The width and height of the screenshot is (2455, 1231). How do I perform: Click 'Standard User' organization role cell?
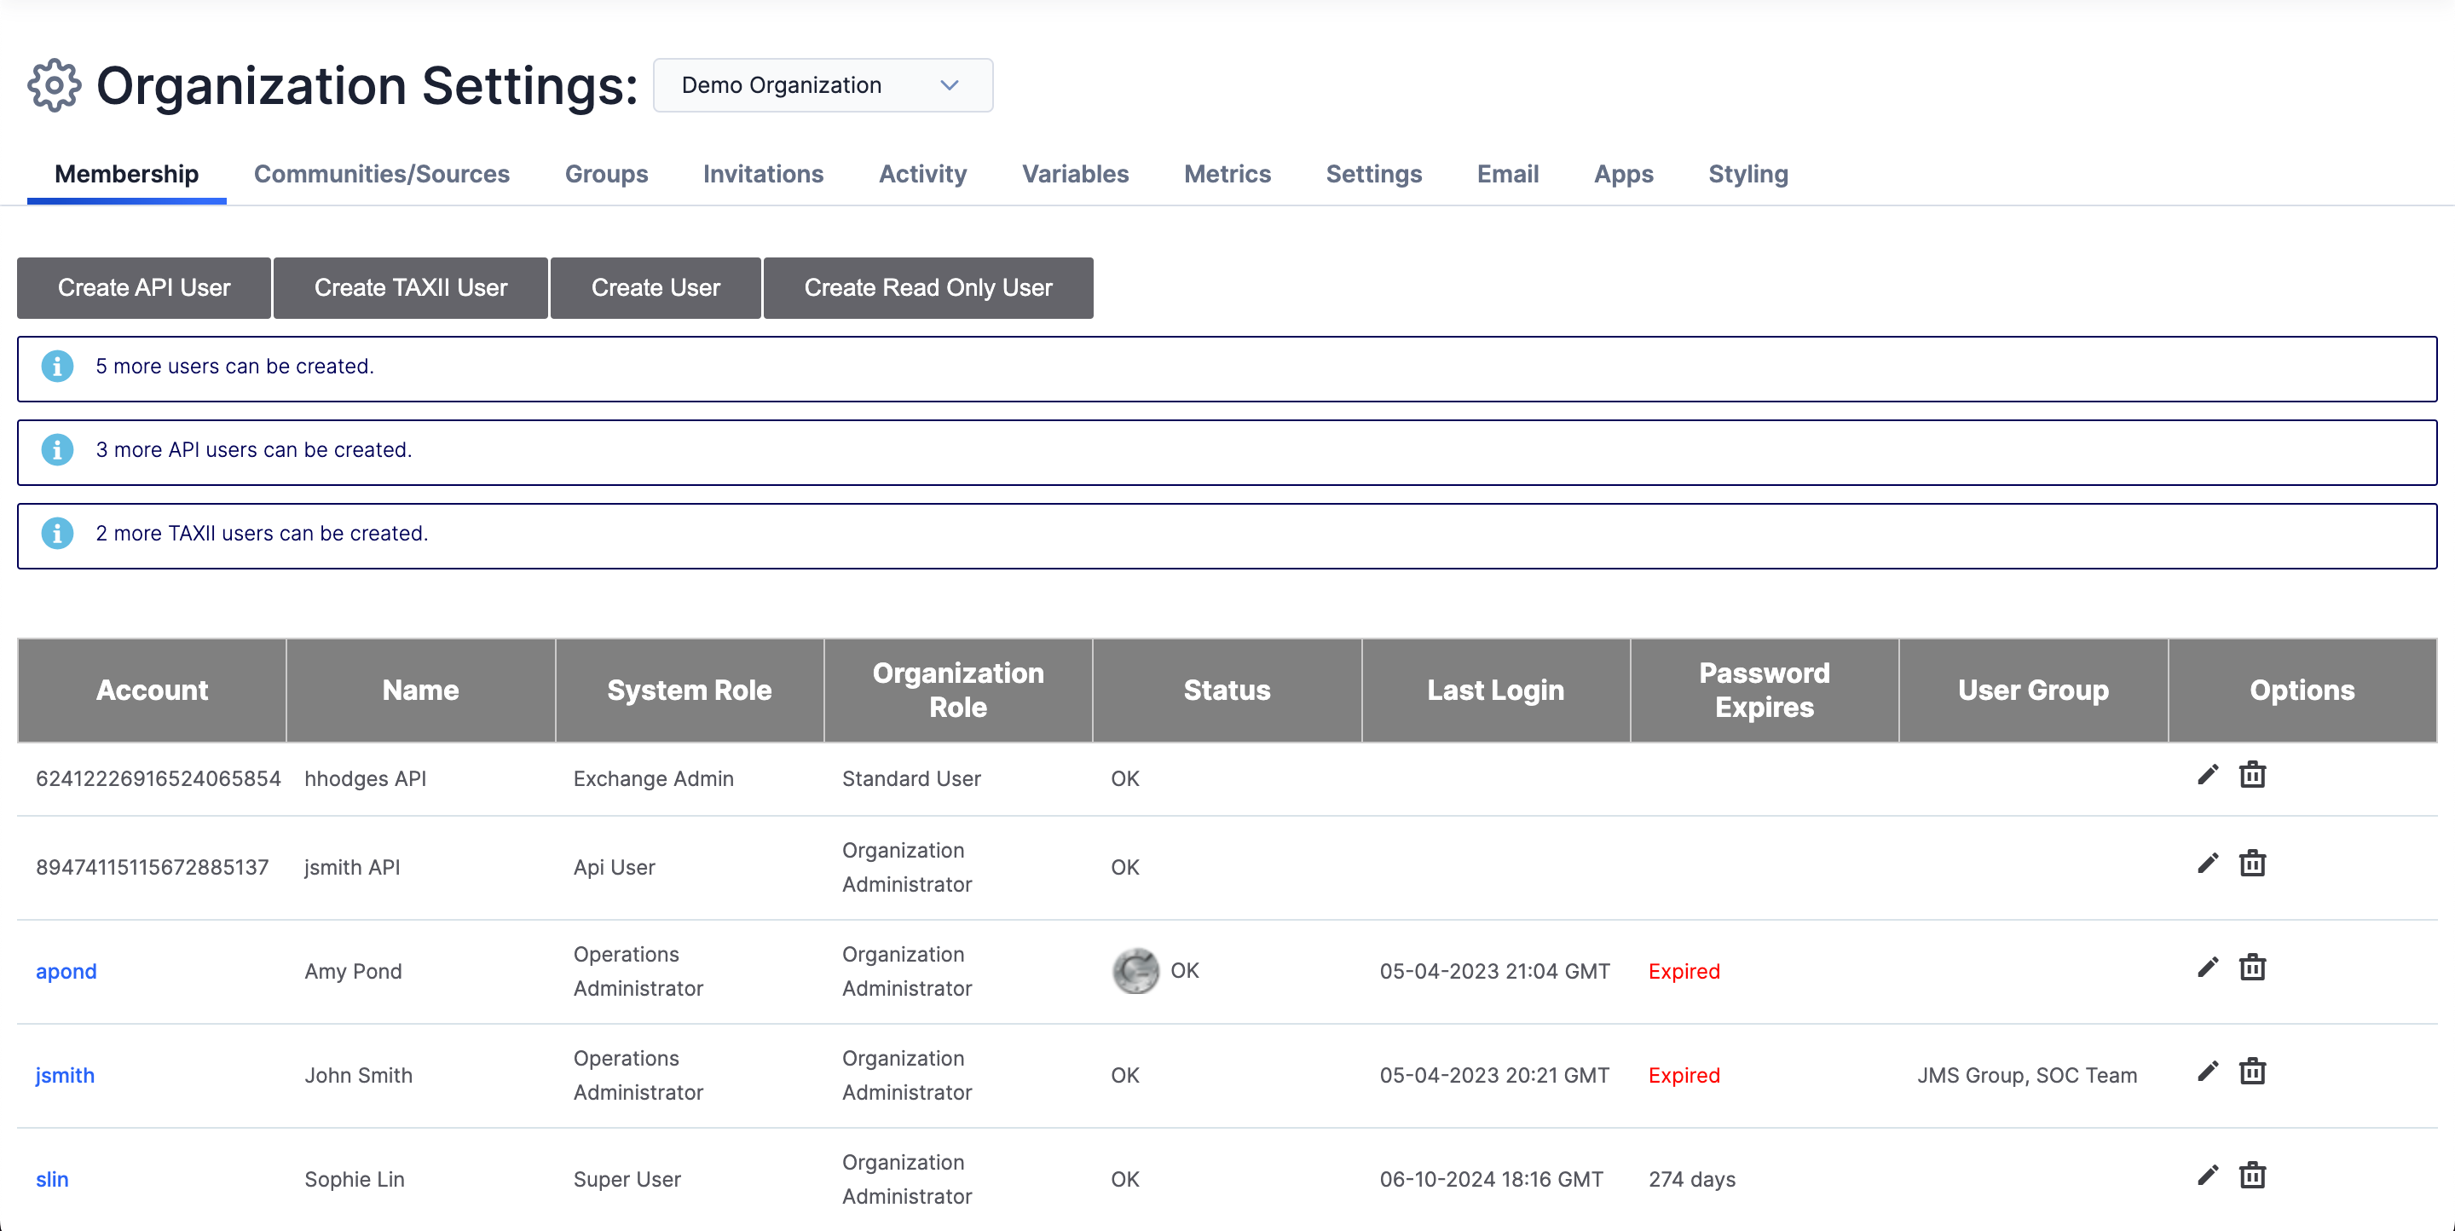[910, 778]
